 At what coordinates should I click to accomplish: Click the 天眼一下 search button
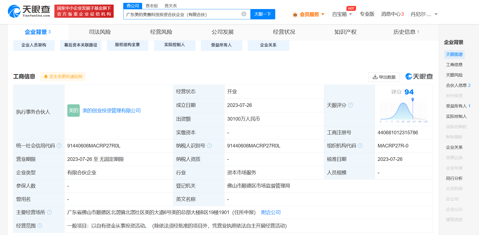263,14
